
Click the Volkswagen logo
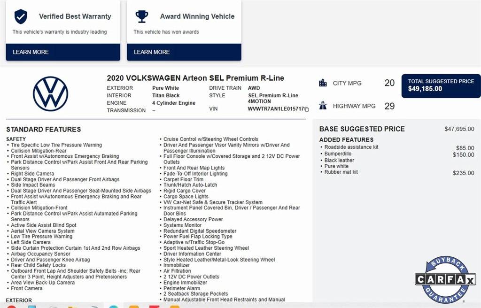(51, 93)
